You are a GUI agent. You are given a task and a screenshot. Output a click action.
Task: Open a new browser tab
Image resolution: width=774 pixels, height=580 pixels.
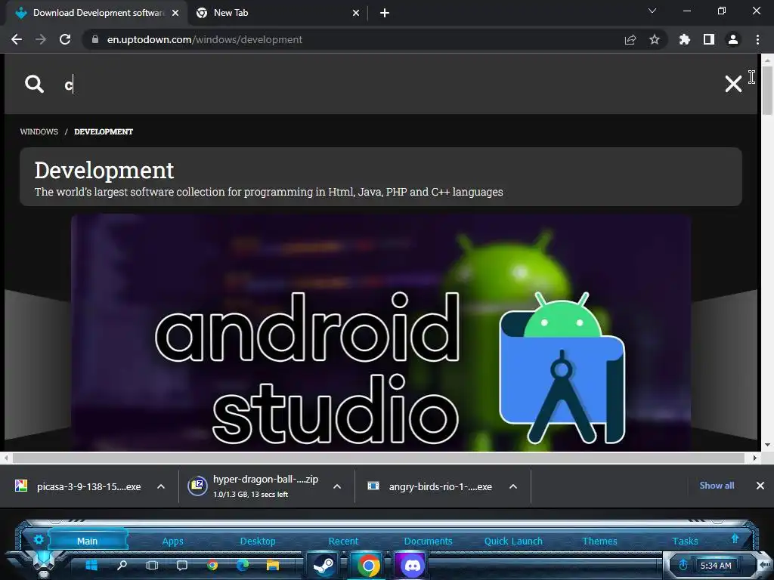click(x=385, y=14)
